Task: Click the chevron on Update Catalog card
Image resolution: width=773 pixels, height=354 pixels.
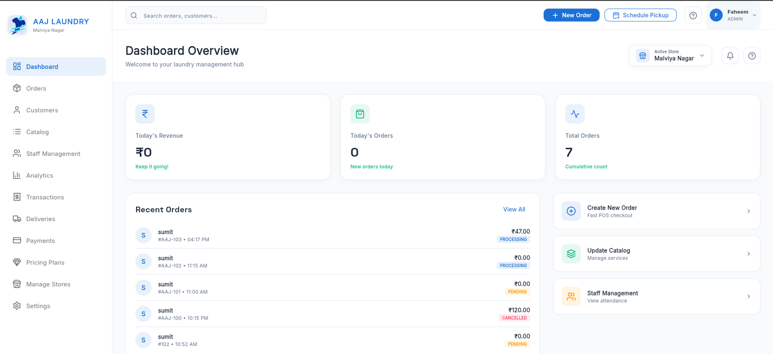Action: tap(748, 254)
